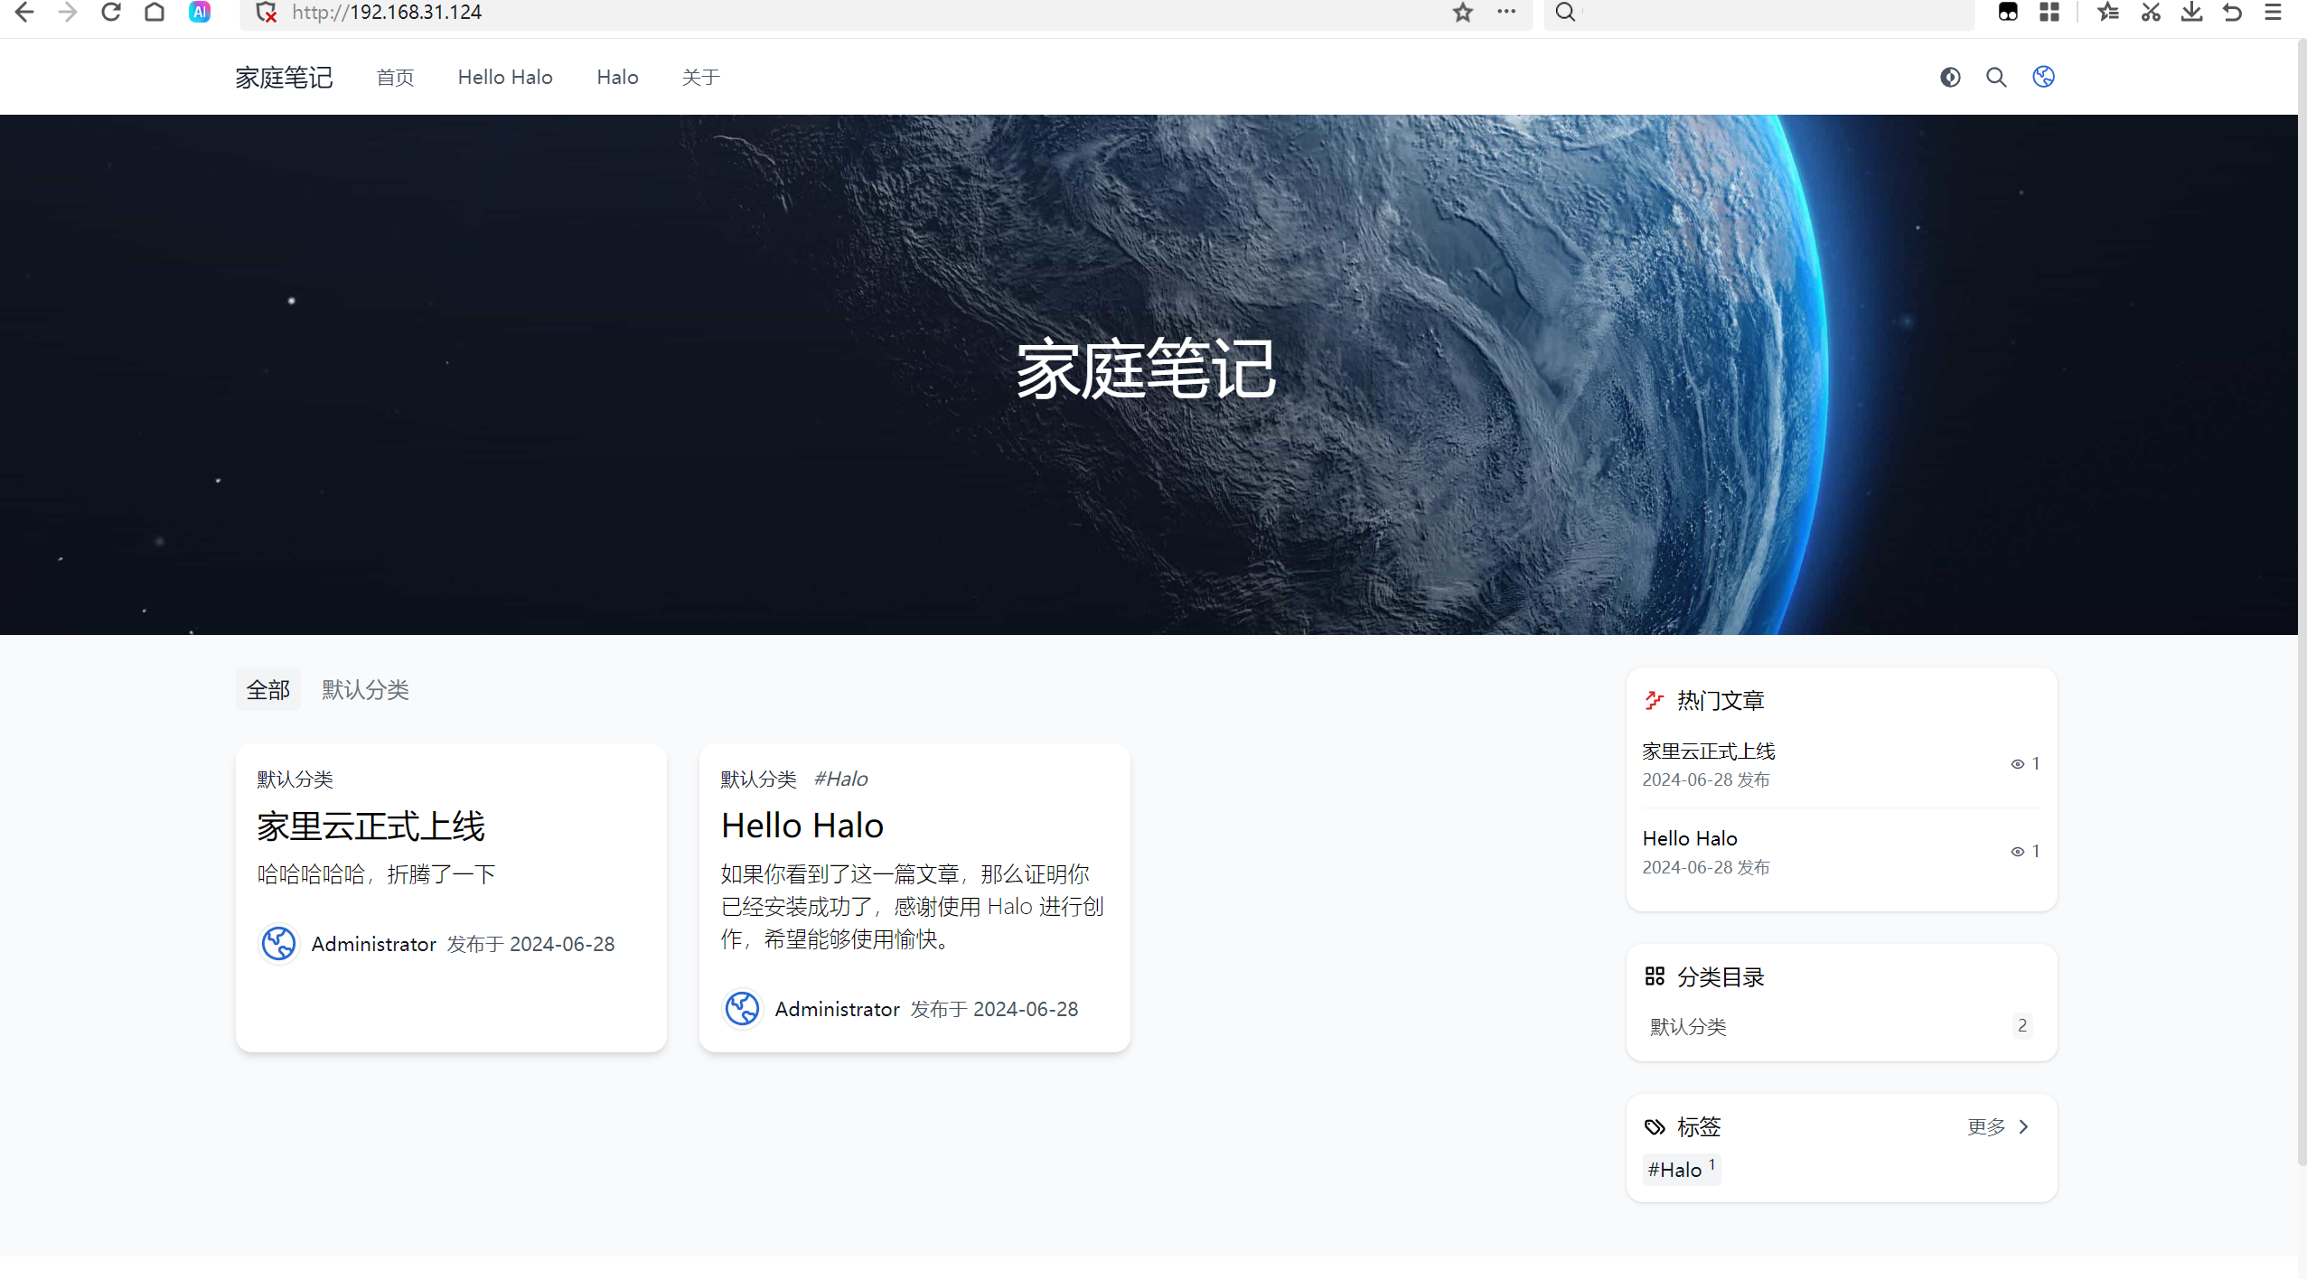The image size is (2307, 1279).
Task: Open the Hello Halo article card title
Action: click(802, 826)
